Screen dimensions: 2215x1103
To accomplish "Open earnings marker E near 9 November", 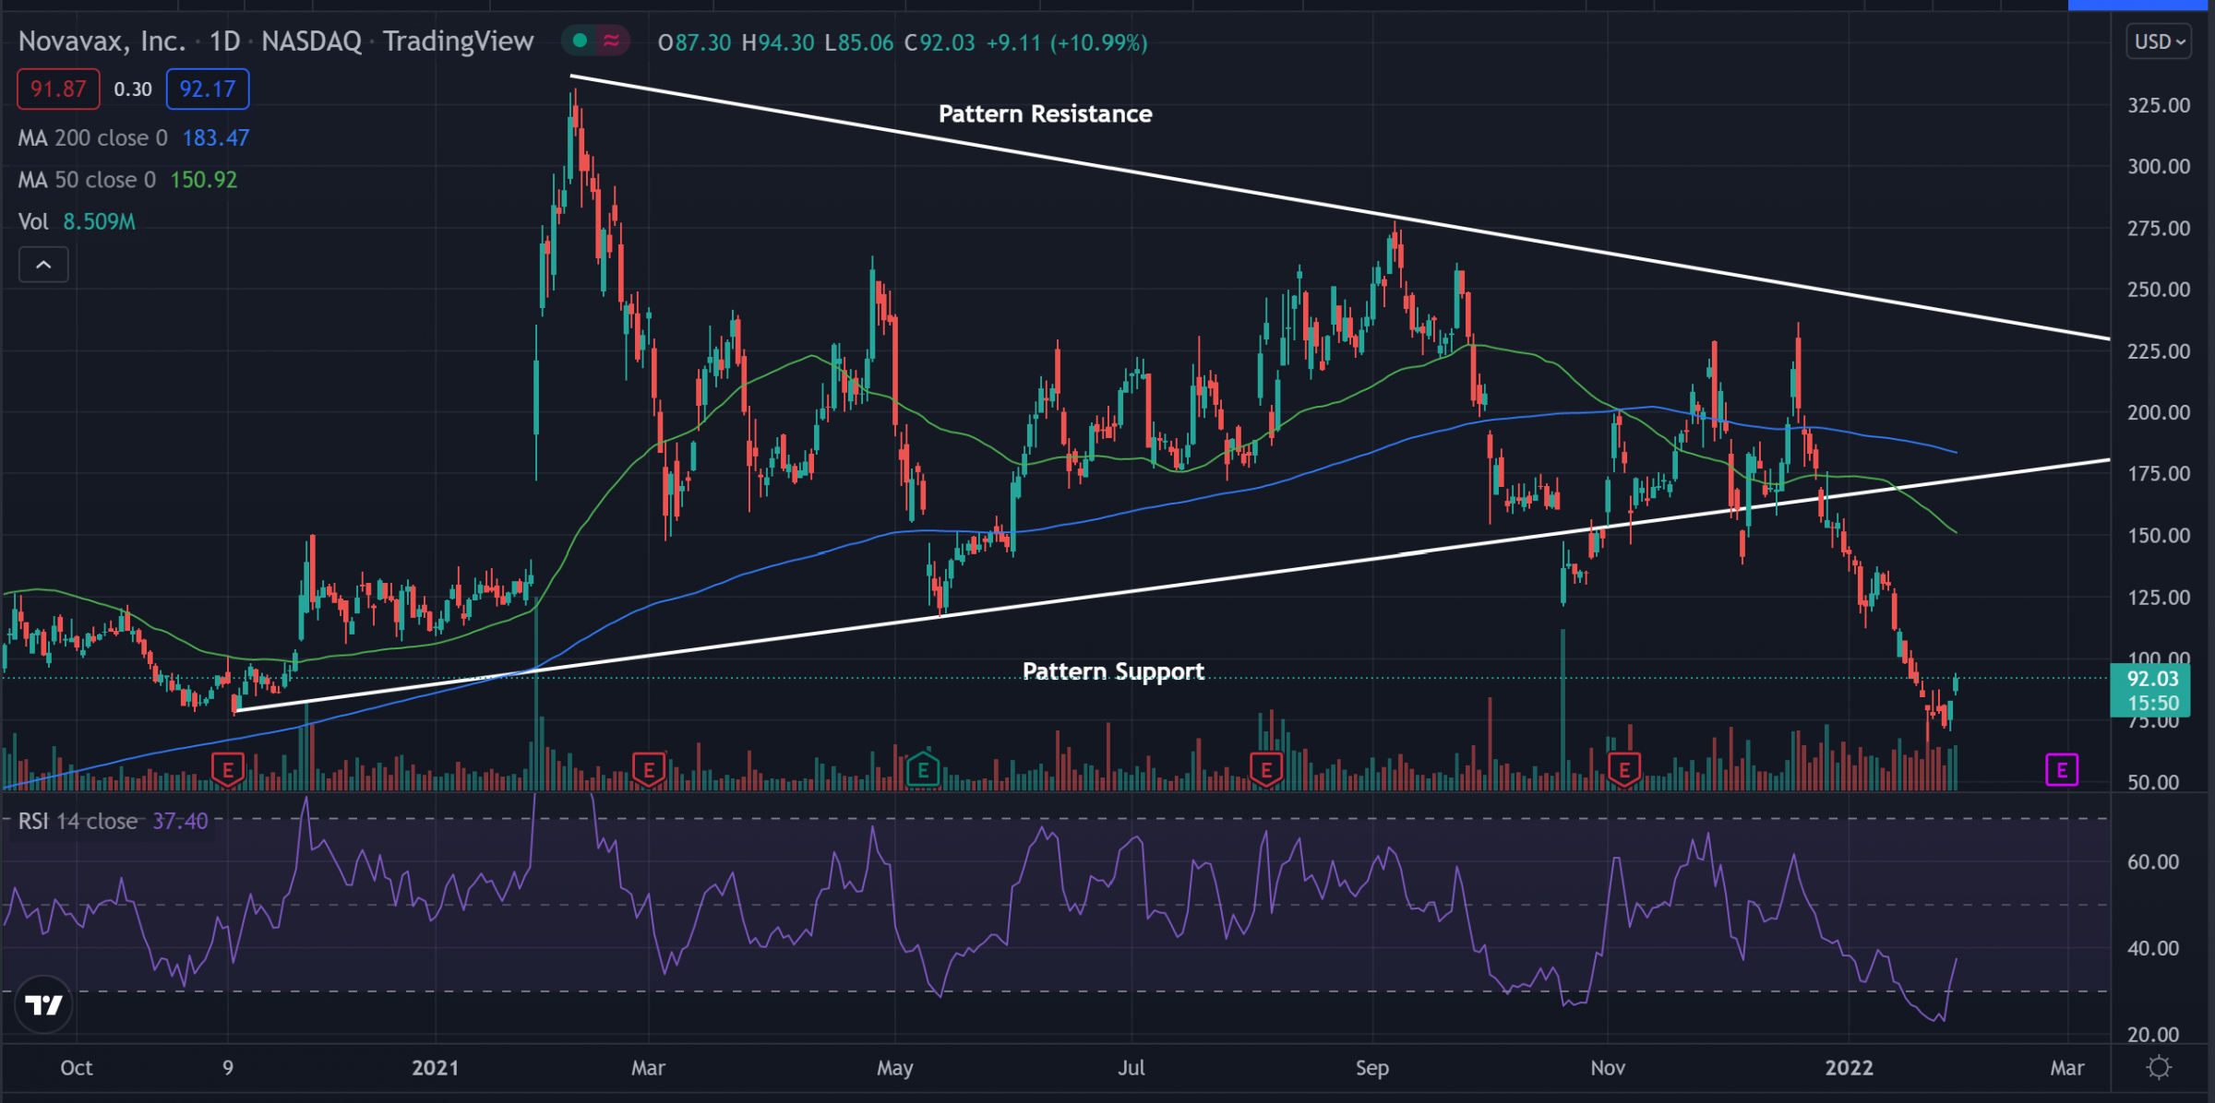I will (x=228, y=769).
